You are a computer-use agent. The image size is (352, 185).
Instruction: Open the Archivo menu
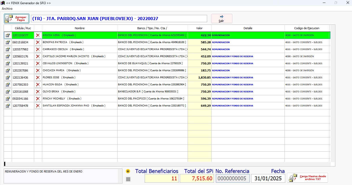pyautogui.click(x=7, y=9)
